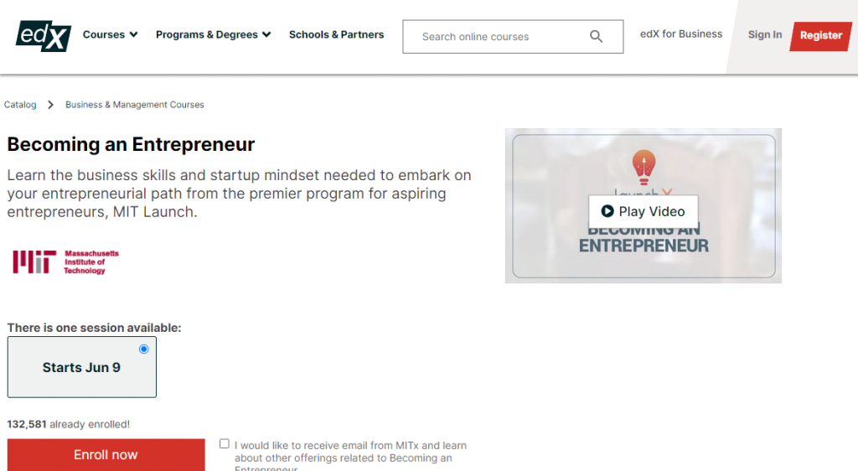Expand the Programs & Degrees dropdown
Image resolution: width=858 pixels, height=471 pixels.
pyautogui.click(x=214, y=34)
